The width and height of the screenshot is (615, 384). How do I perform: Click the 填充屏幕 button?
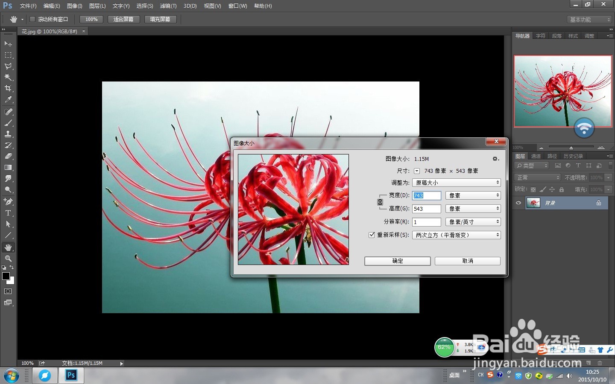pyautogui.click(x=160, y=19)
